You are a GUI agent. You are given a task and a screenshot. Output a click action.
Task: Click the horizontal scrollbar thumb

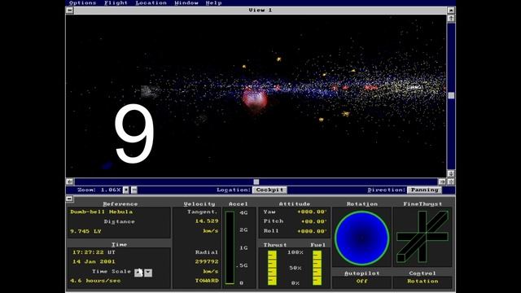(256, 181)
